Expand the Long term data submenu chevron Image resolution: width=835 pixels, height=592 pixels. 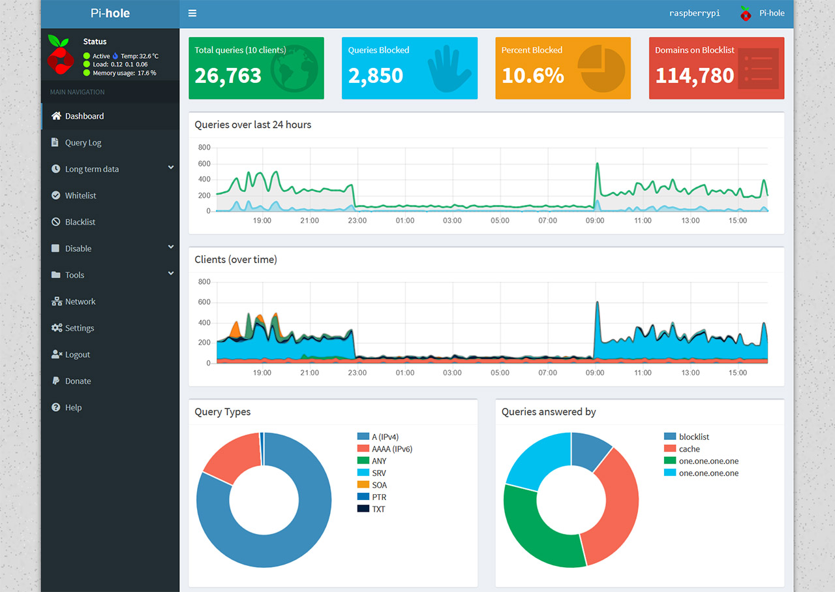(x=171, y=168)
